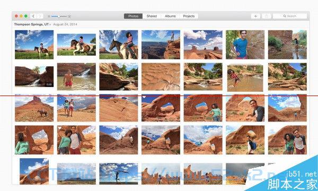This screenshot has height=191, width=318.
Task: Click the green fullscreen window button
Action: 26,16
